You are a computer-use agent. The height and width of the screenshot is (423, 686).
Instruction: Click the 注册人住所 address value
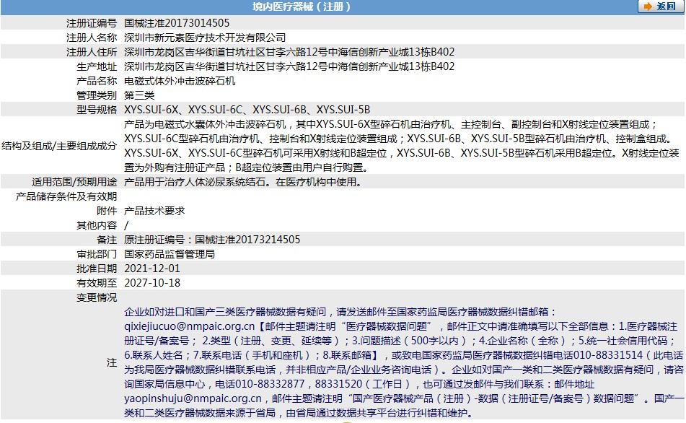289,52
